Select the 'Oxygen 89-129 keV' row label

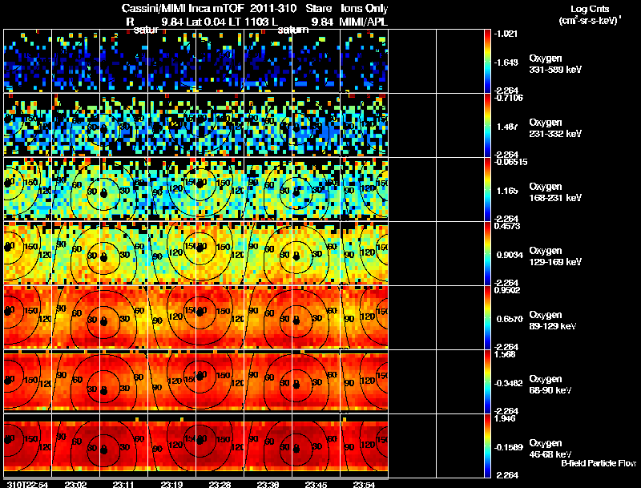click(x=553, y=321)
